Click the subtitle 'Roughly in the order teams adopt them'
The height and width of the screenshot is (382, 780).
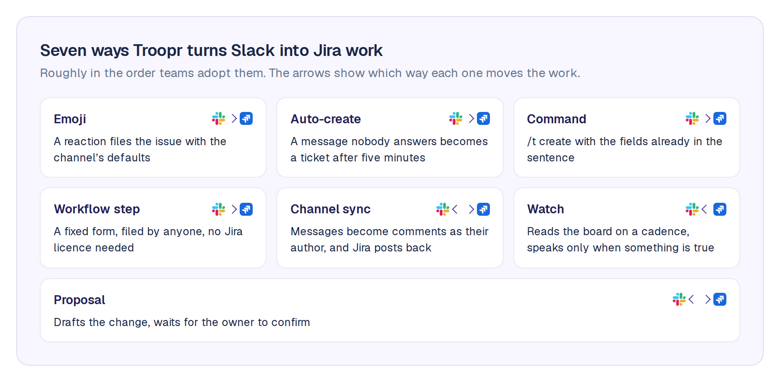pyautogui.click(x=153, y=73)
